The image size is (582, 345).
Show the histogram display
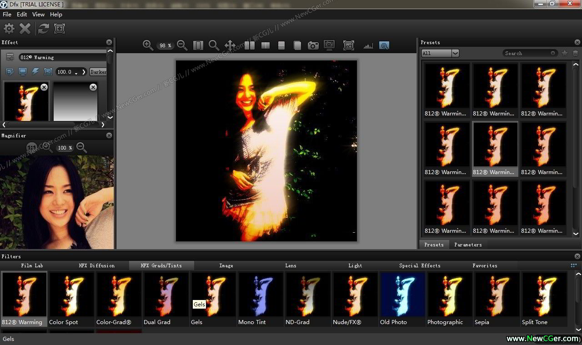(x=368, y=45)
